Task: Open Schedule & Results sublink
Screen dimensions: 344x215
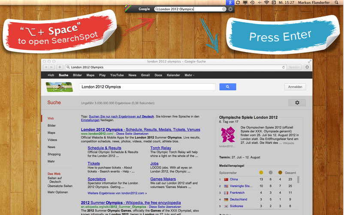Action: point(104,148)
